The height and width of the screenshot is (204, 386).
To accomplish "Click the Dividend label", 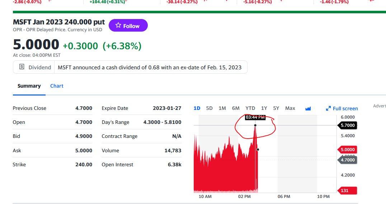I will [39, 67].
